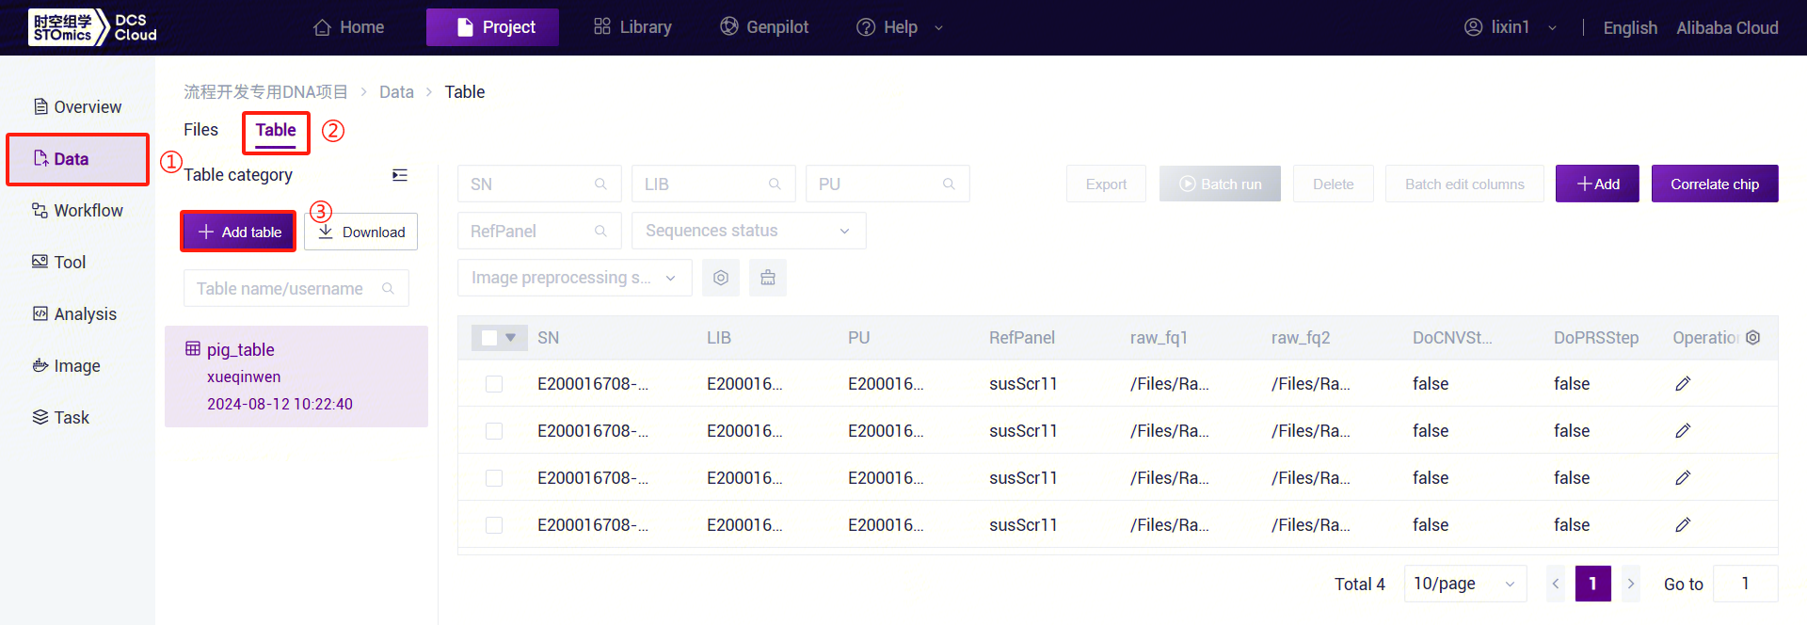
Task: Open Workflow in the sidebar
Action: click(77, 210)
